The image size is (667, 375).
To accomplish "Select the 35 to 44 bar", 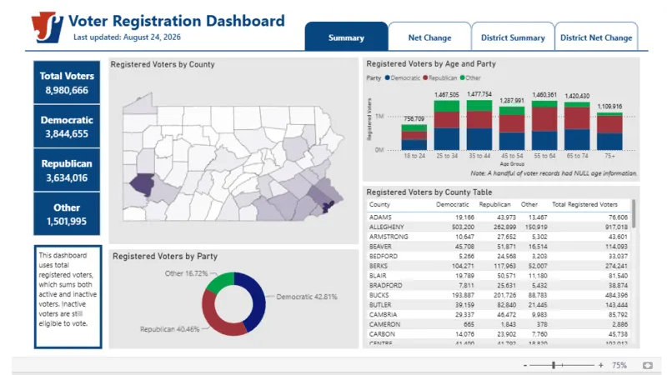I will (x=479, y=125).
